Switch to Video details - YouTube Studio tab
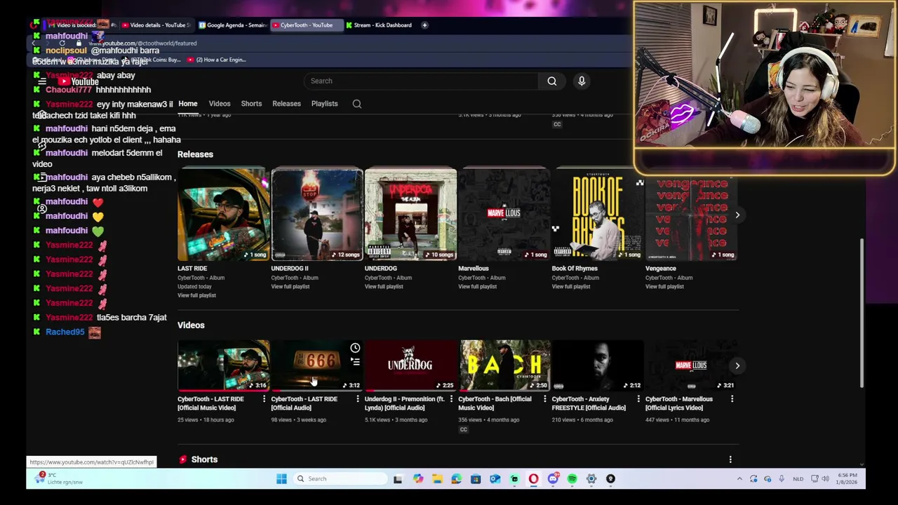The width and height of the screenshot is (898, 505). click(155, 25)
